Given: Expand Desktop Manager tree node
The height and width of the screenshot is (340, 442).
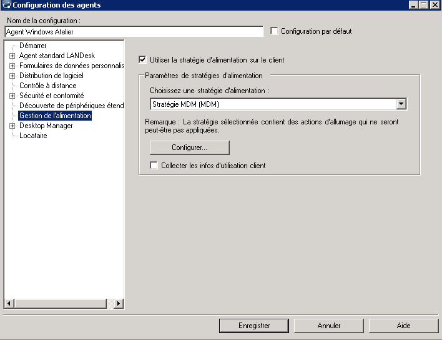Looking at the screenshot, I should coord(12,126).
